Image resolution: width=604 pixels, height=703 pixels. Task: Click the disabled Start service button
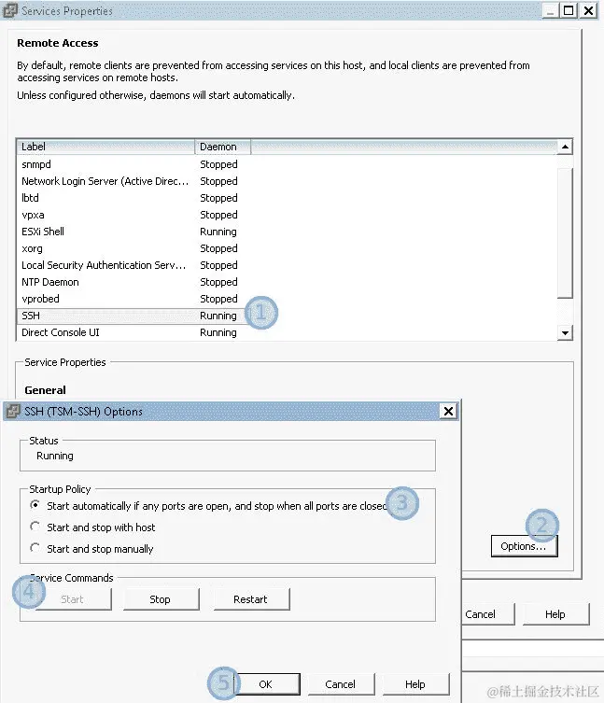tap(73, 599)
